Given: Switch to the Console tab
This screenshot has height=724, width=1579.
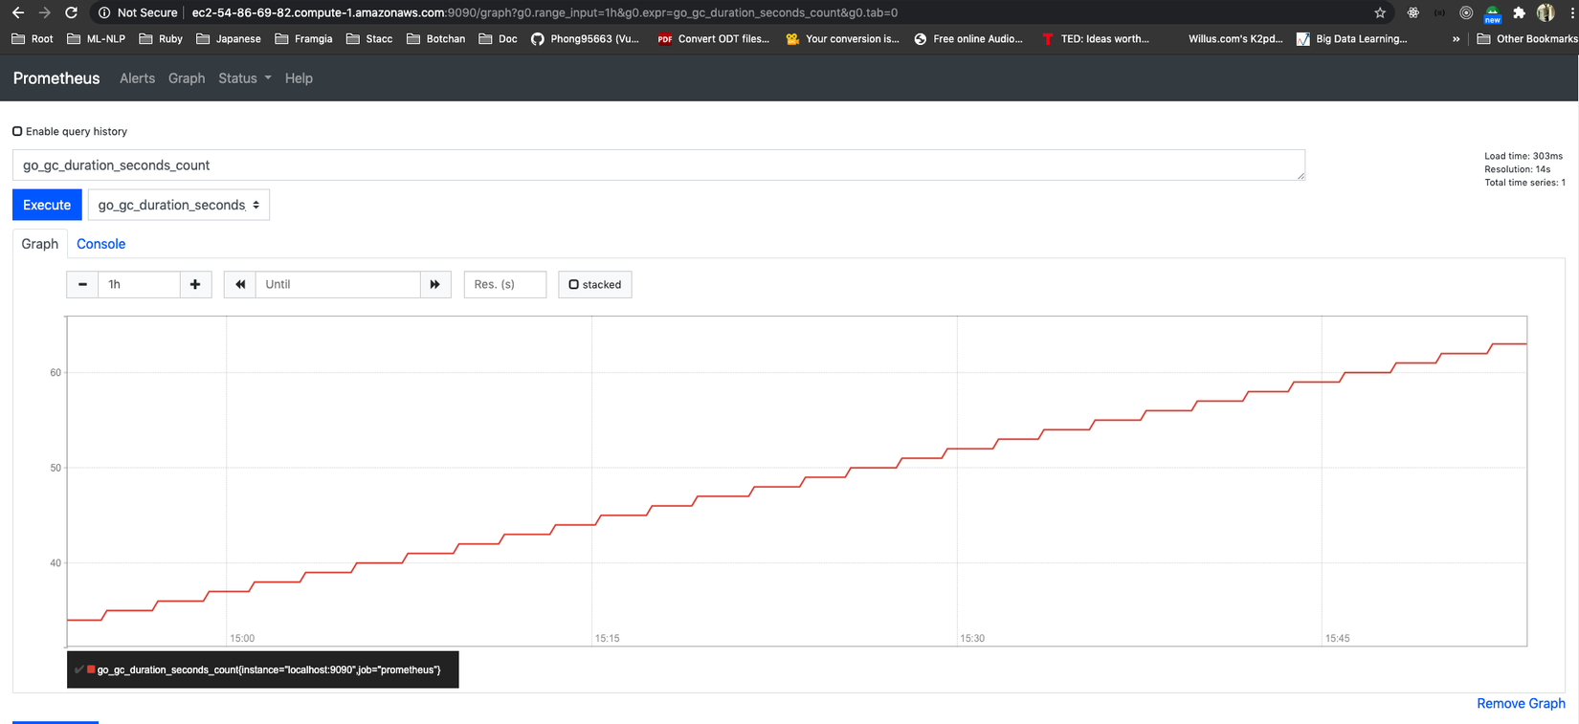Looking at the screenshot, I should tap(100, 244).
